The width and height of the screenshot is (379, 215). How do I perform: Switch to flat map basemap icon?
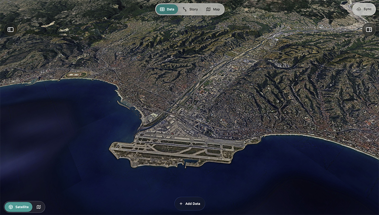tap(38, 207)
